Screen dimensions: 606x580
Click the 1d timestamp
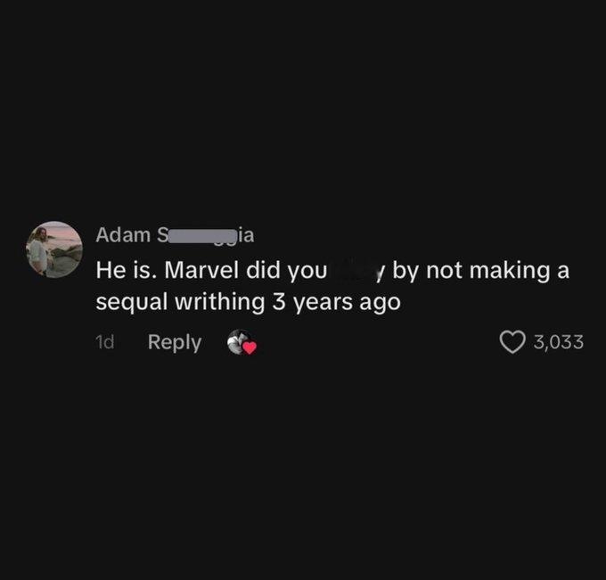[105, 342]
